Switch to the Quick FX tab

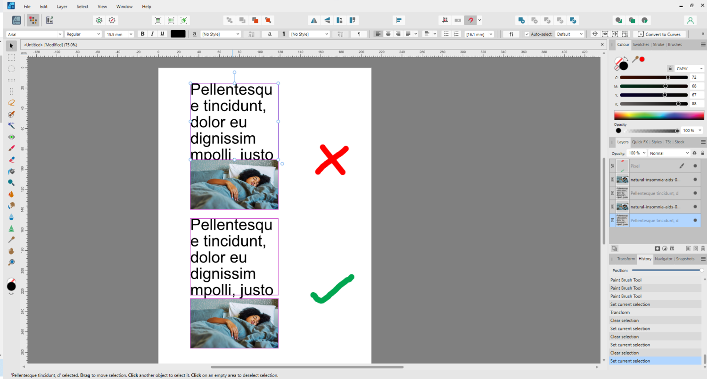coord(640,142)
